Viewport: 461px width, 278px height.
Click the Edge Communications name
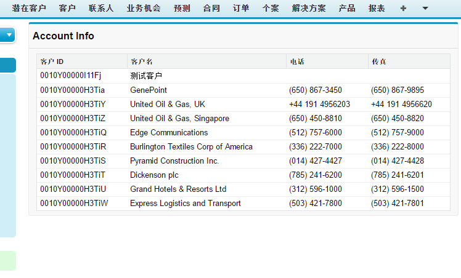pyautogui.click(x=169, y=133)
